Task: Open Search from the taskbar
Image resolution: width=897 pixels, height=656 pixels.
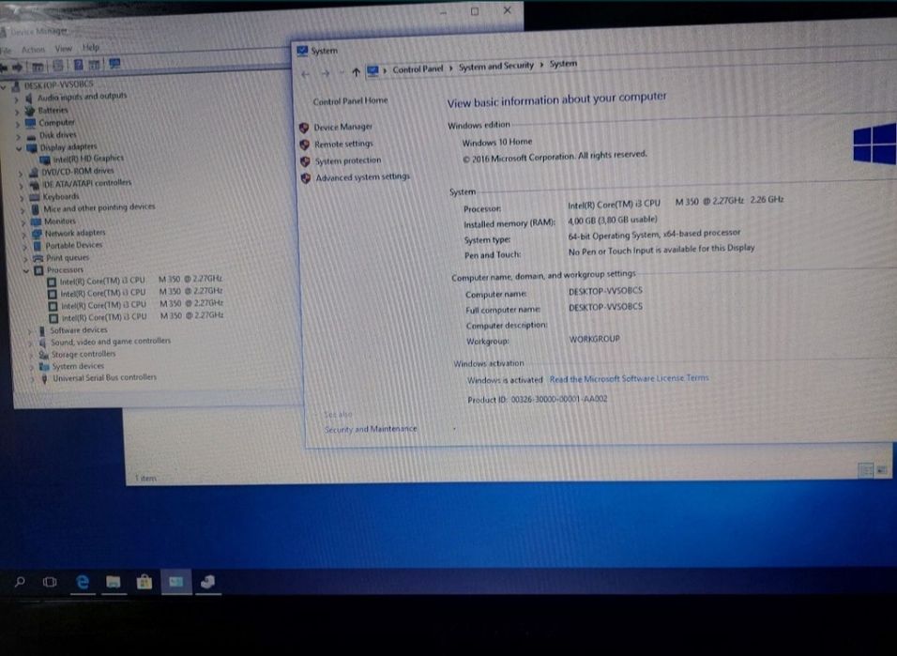Action: click(x=20, y=582)
